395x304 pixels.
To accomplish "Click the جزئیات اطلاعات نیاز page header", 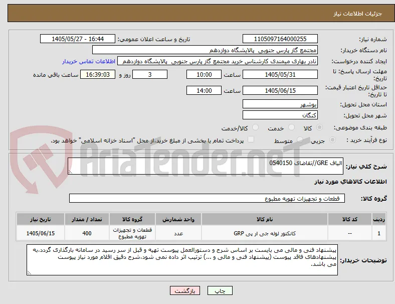I will click(x=358, y=14).
